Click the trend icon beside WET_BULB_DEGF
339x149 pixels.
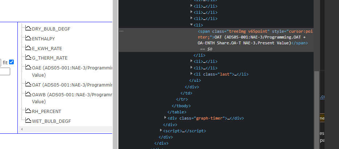tap(28, 120)
